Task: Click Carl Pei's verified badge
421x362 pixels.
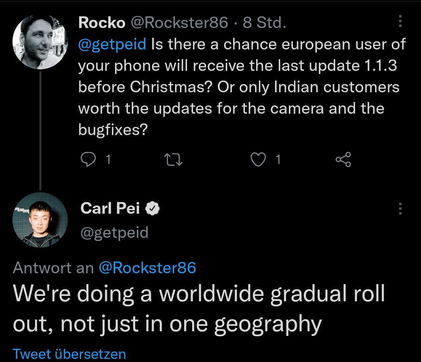Action: [x=152, y=209]
